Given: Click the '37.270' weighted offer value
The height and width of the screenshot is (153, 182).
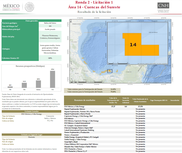Looking at the screenshot, I should 140,106.
